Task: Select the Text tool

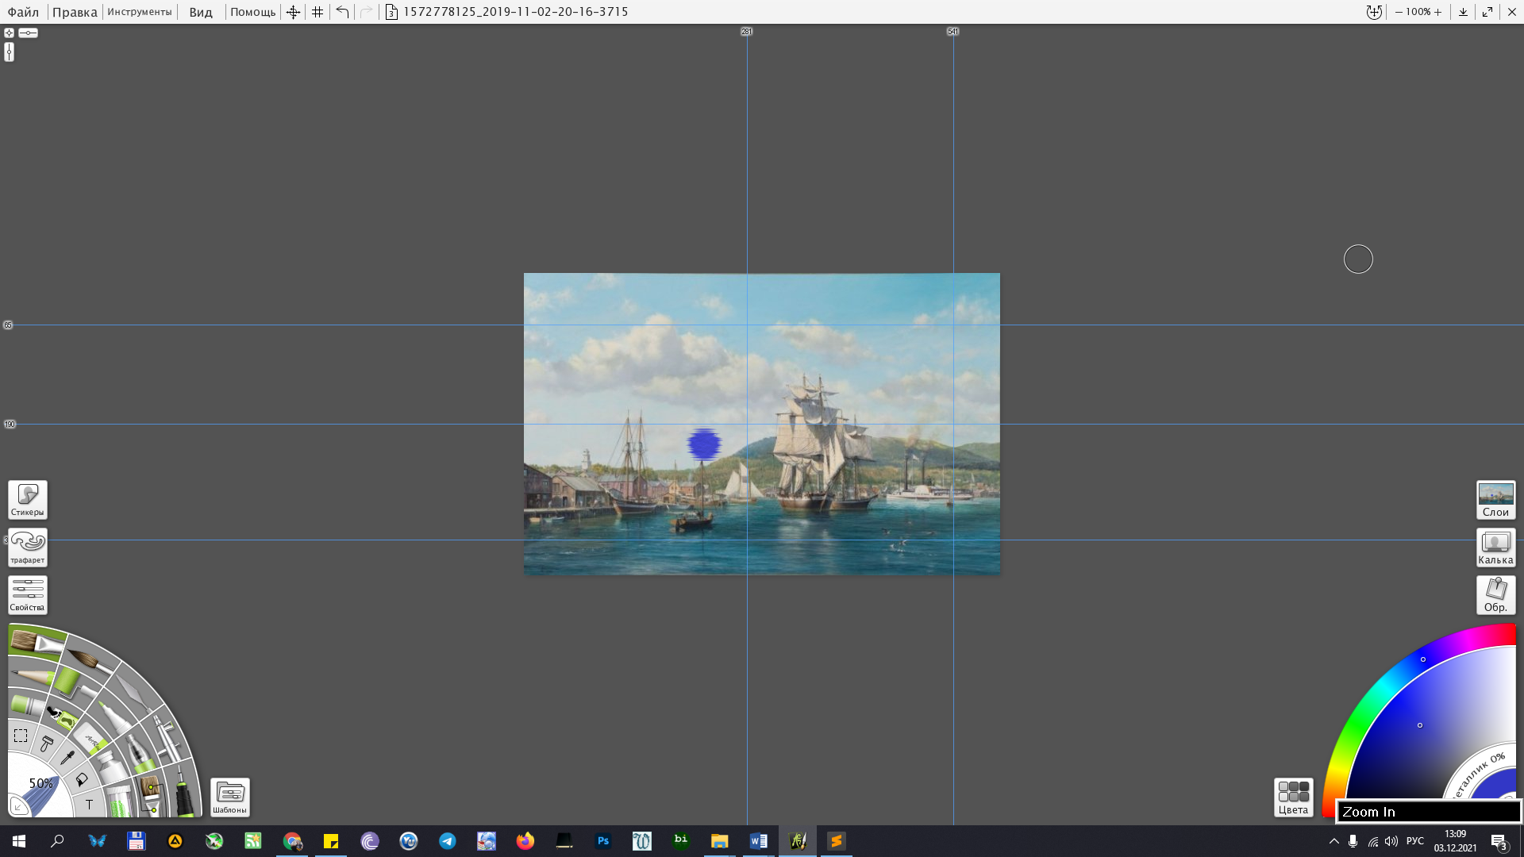Action: [x=89, y=805]
